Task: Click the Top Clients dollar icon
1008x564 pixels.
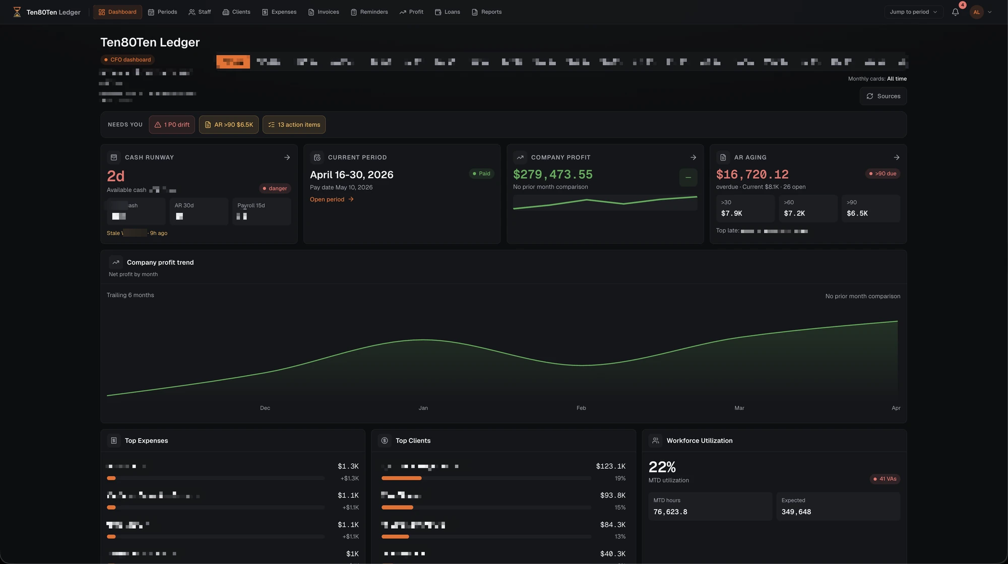Action: pos(385,441)
